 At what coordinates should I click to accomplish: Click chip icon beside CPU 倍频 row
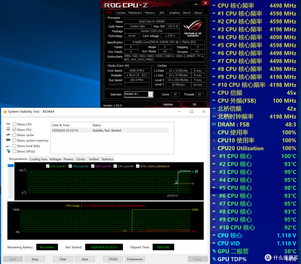[x=214, y=92]
